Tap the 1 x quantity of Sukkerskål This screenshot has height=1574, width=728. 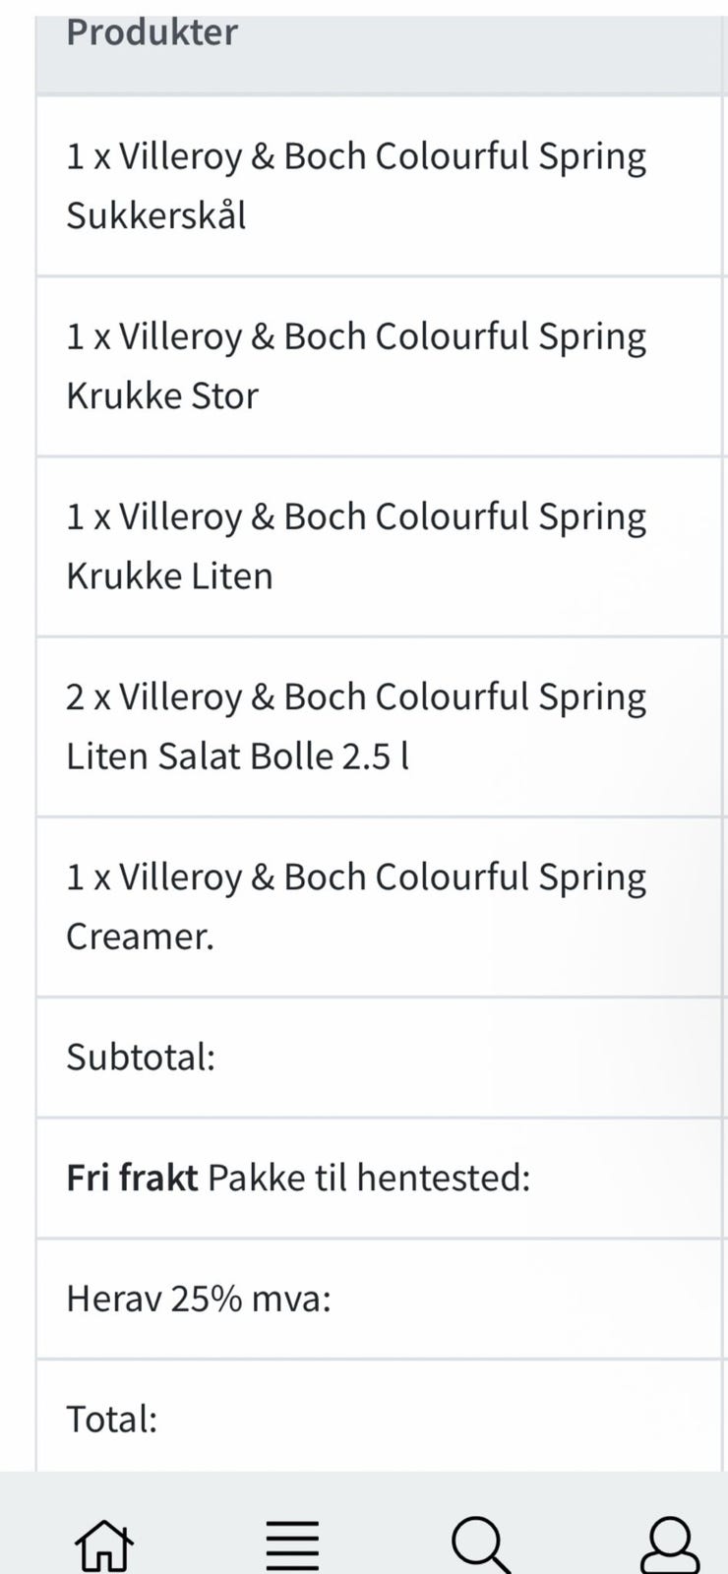tap(88, 157)
